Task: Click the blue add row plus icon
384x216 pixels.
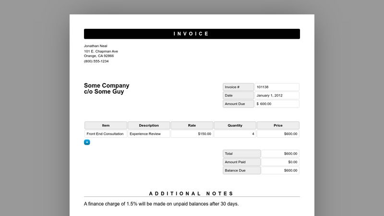Action: click(x=87, y=142)
